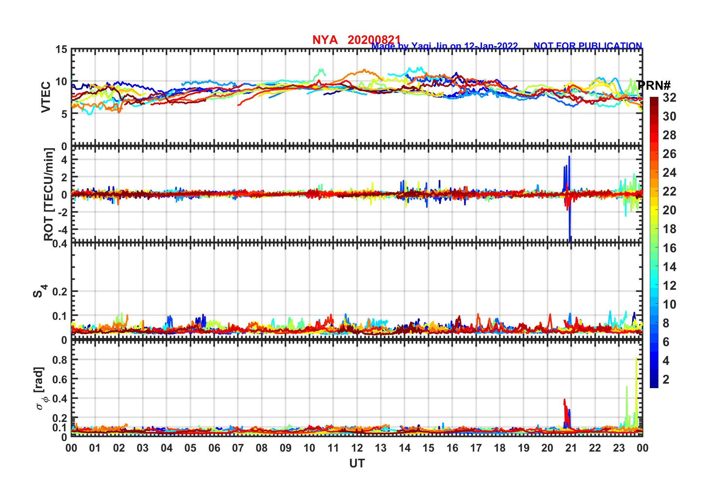
Task: Click the red sigma phi peak near 21 UT
Action: [565, 412]
